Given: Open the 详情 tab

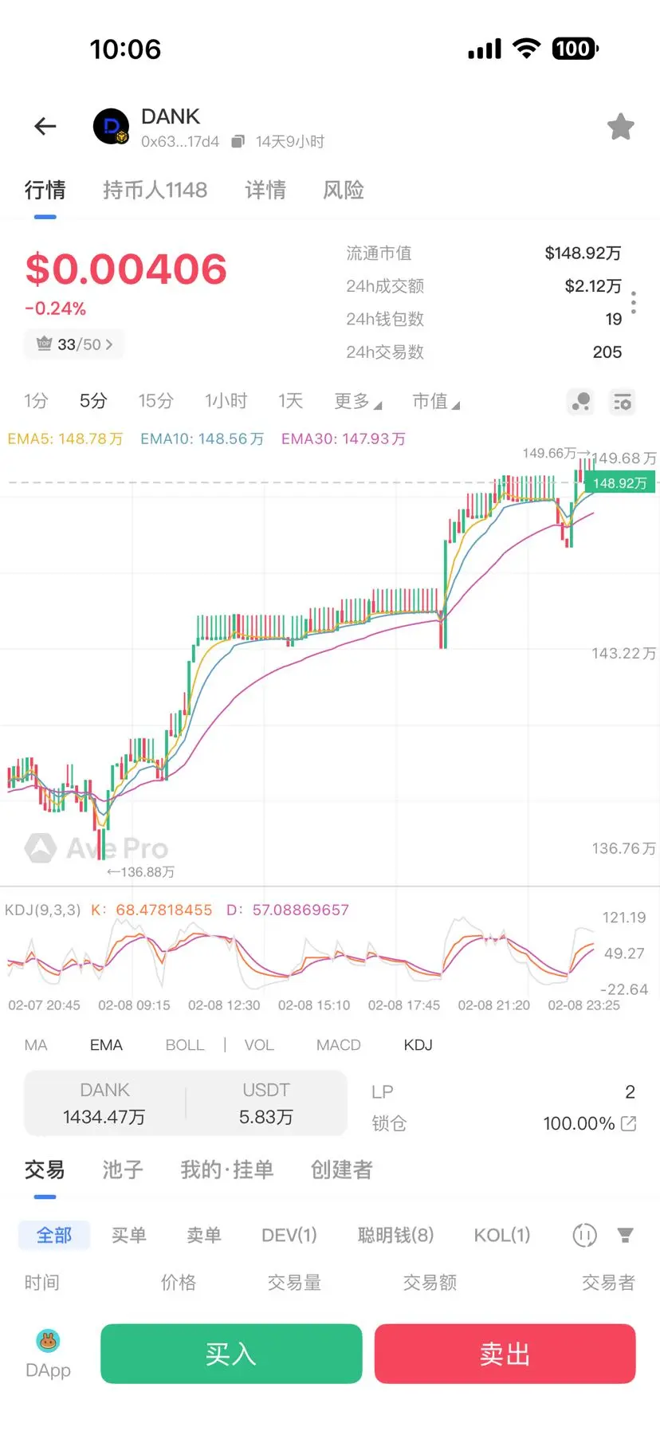Looking at the screenshot, I should click(265, 190).
